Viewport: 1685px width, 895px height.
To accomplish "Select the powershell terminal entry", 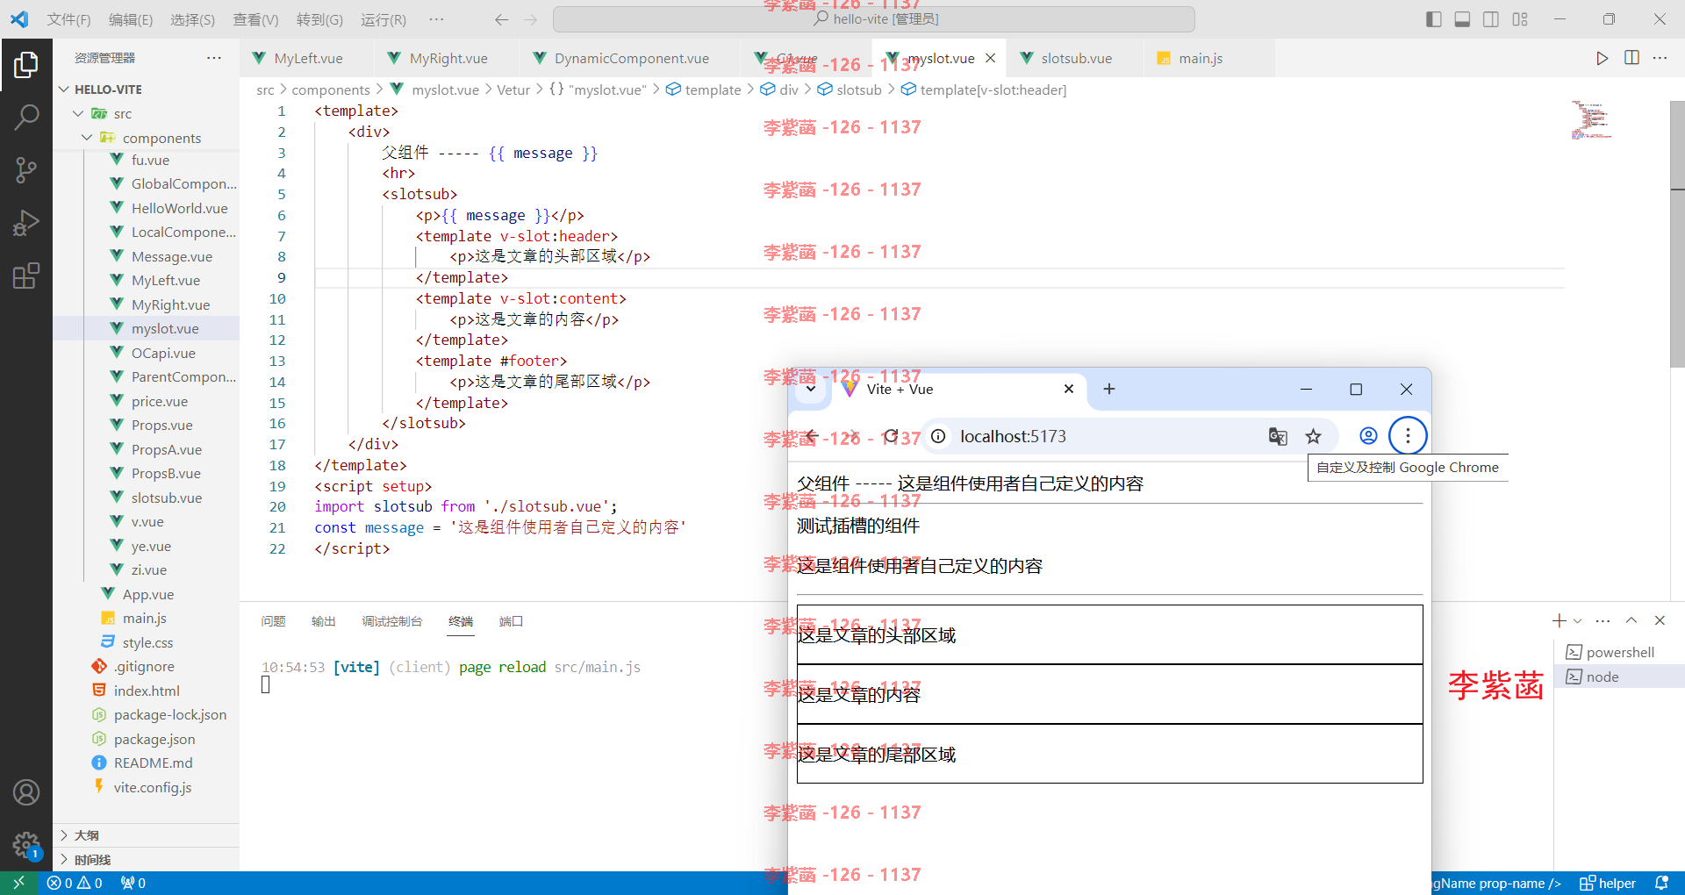I will (1620, 652).
